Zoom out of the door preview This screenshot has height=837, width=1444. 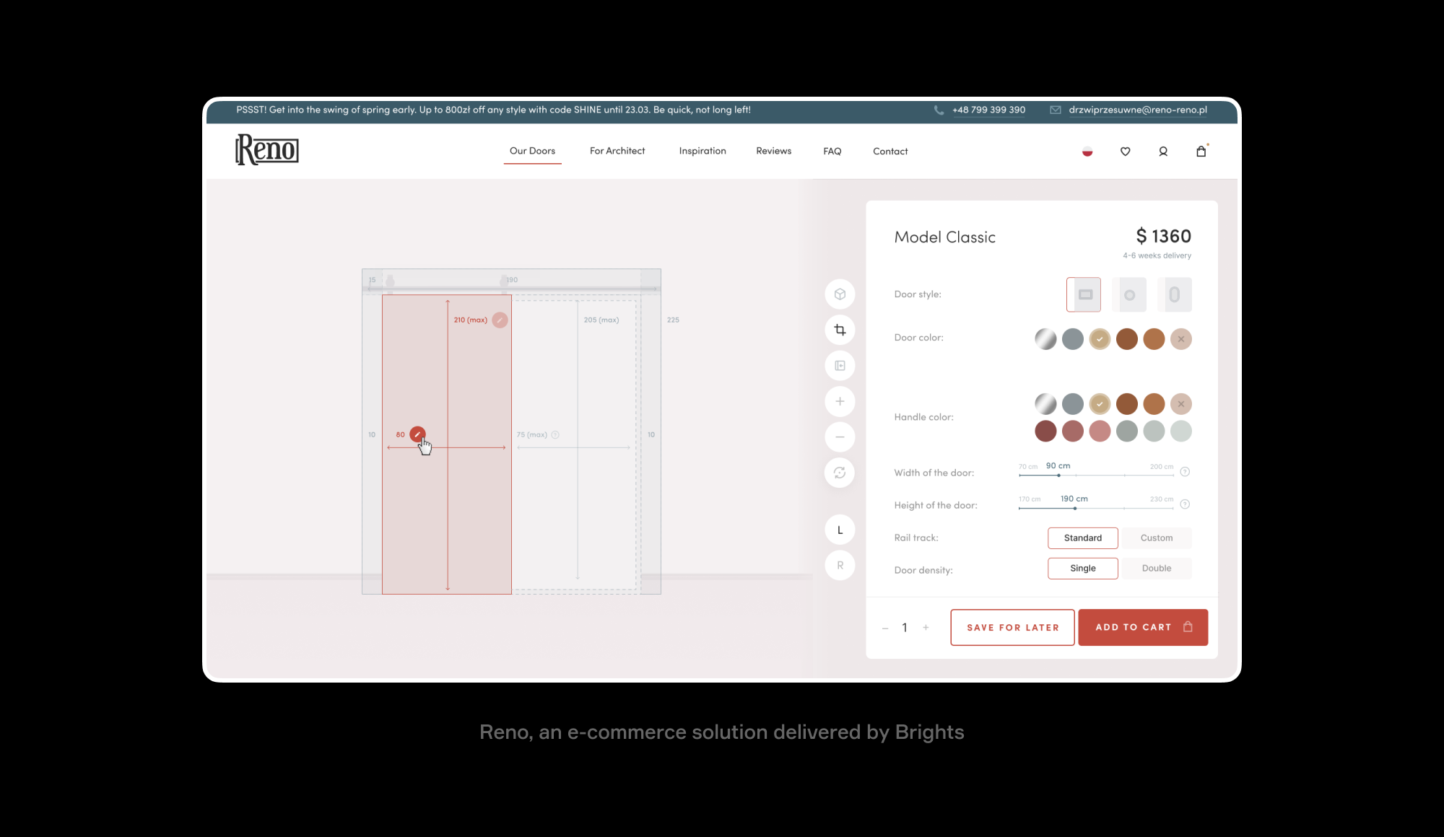[840, 437]
